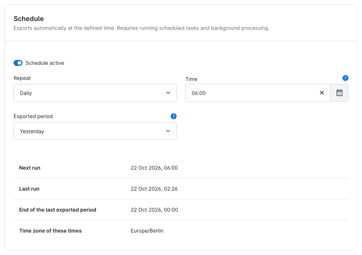Click the Repeat field label

(22, 78)
